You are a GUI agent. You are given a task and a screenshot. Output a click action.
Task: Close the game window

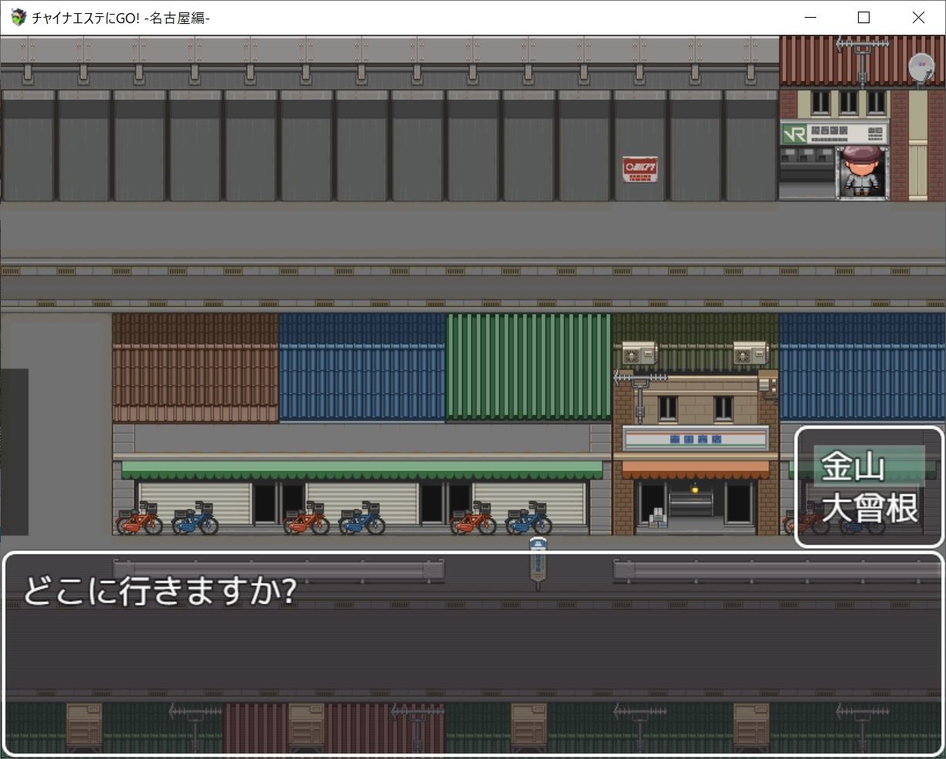click(x=917, y=17)
